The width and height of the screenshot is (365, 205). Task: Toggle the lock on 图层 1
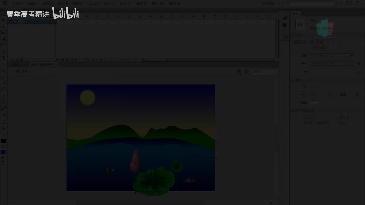(x=46, y=22)
